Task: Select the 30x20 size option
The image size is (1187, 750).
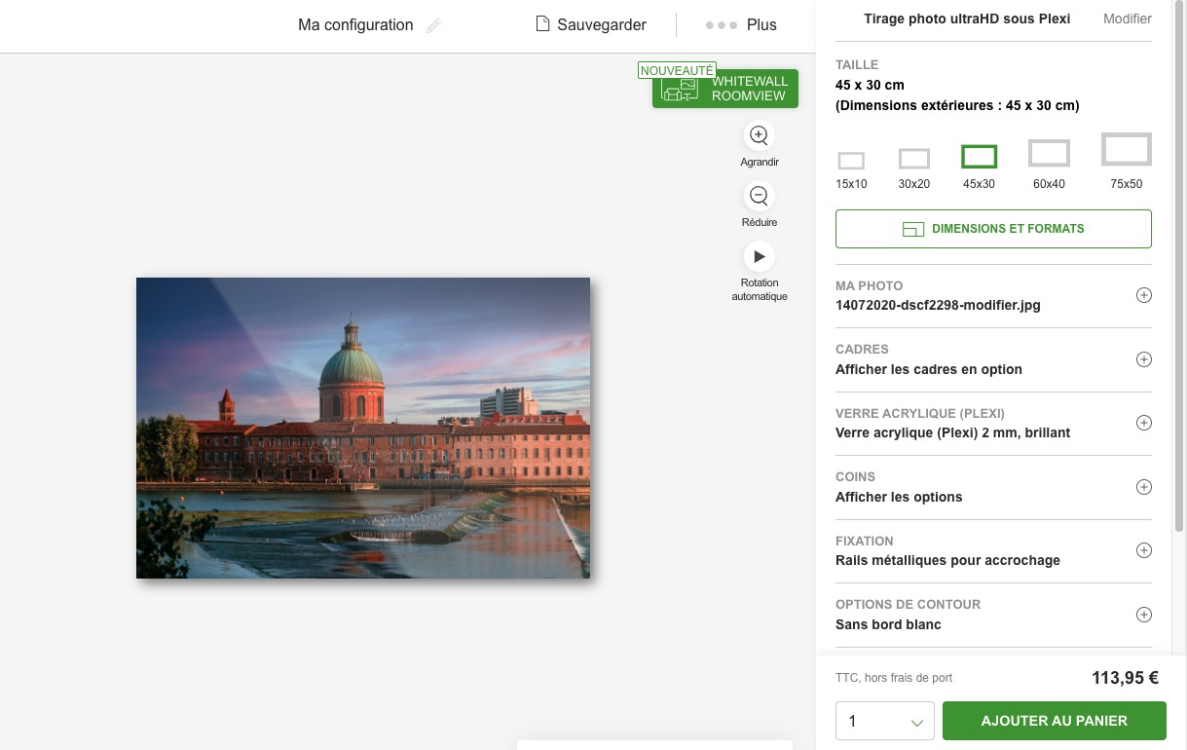Action: 914,168
